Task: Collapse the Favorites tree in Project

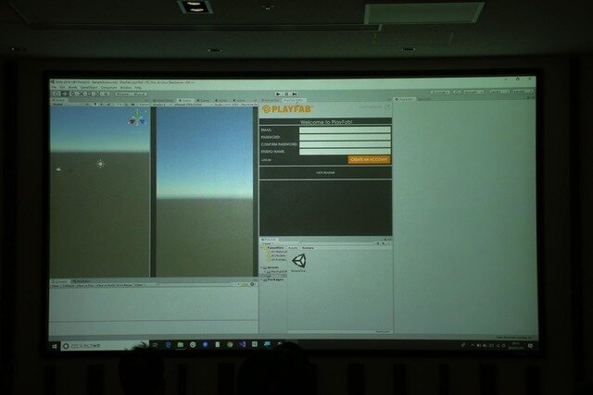Action: click(x=261, y=248)
